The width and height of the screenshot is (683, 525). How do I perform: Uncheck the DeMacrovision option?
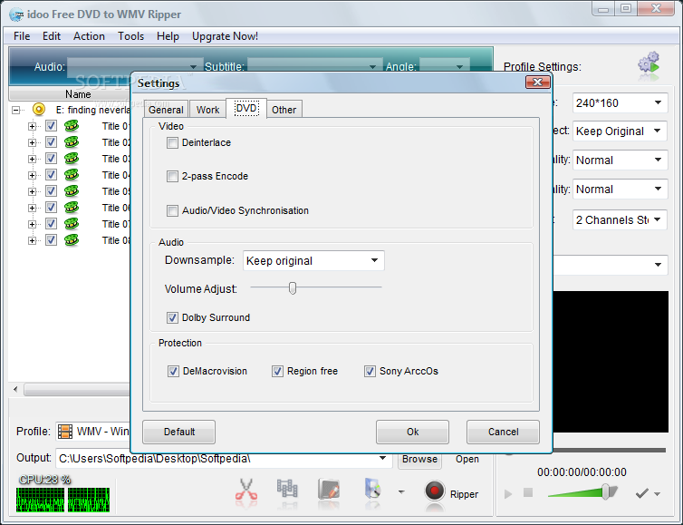pos(173,371)
